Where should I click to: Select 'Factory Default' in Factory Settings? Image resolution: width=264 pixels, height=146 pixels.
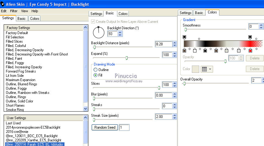pyautogui.click(x=17, y=33)
